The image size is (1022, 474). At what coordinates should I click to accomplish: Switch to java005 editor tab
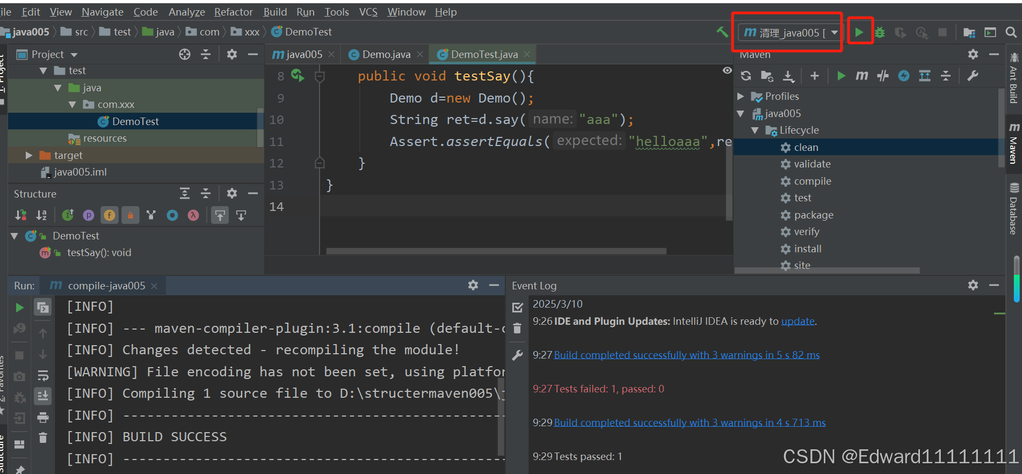pos(304,54)
